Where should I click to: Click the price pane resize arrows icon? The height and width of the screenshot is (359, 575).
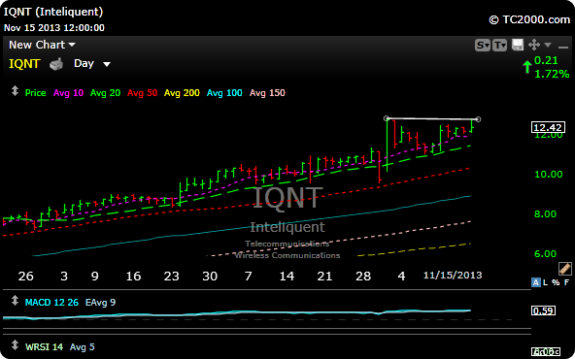pyautogui.click(x=15, y=91)
